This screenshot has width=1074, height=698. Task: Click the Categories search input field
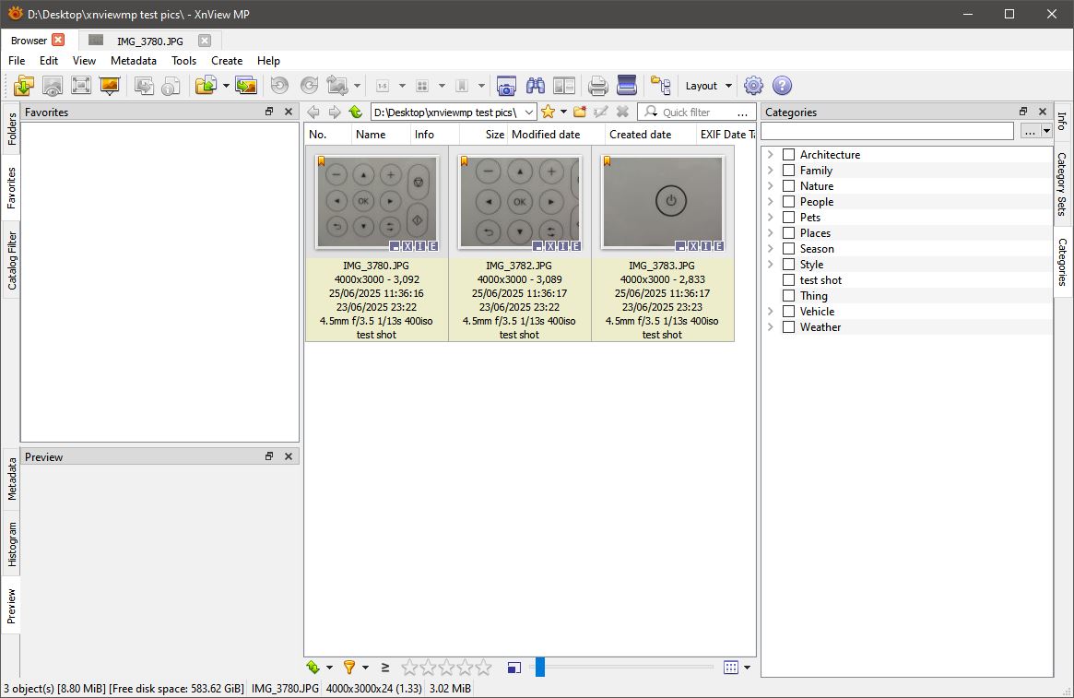pos(887,131)
